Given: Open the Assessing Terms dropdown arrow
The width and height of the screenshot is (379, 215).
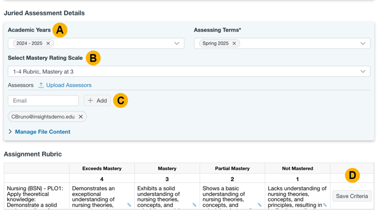Looking at the screenshot, I should pyautogui.click(x=363, y=43).
